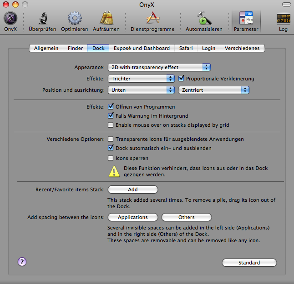The image size is (294, 284).
Task: Click the Add stack button
Action: [132, 189]
